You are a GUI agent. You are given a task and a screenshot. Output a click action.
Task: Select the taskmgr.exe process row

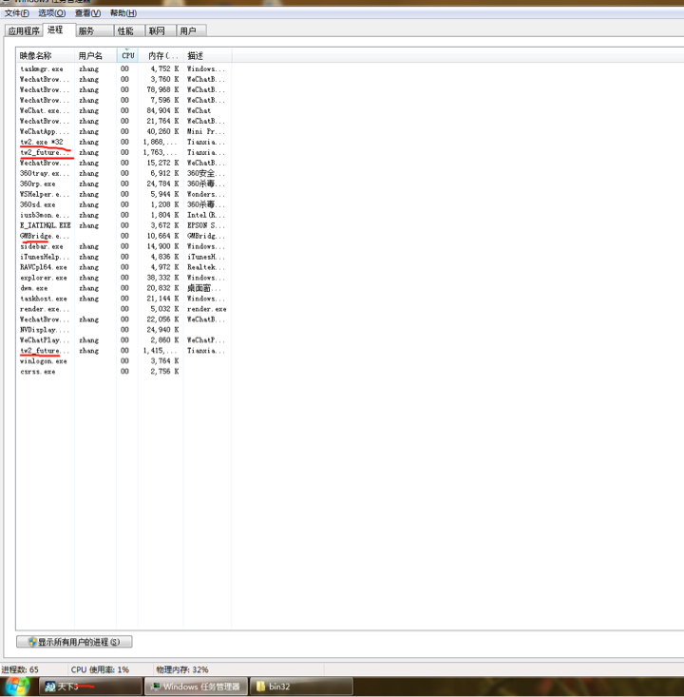click(x=123, y=68)
